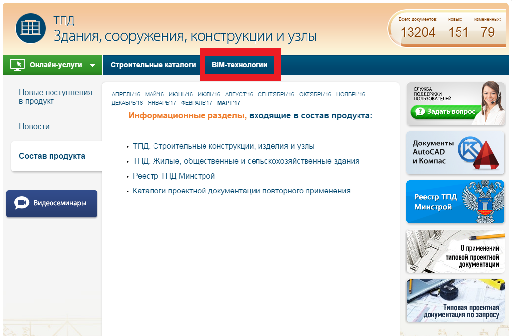Open the BIM-технологии menu item

pos(240,65)
